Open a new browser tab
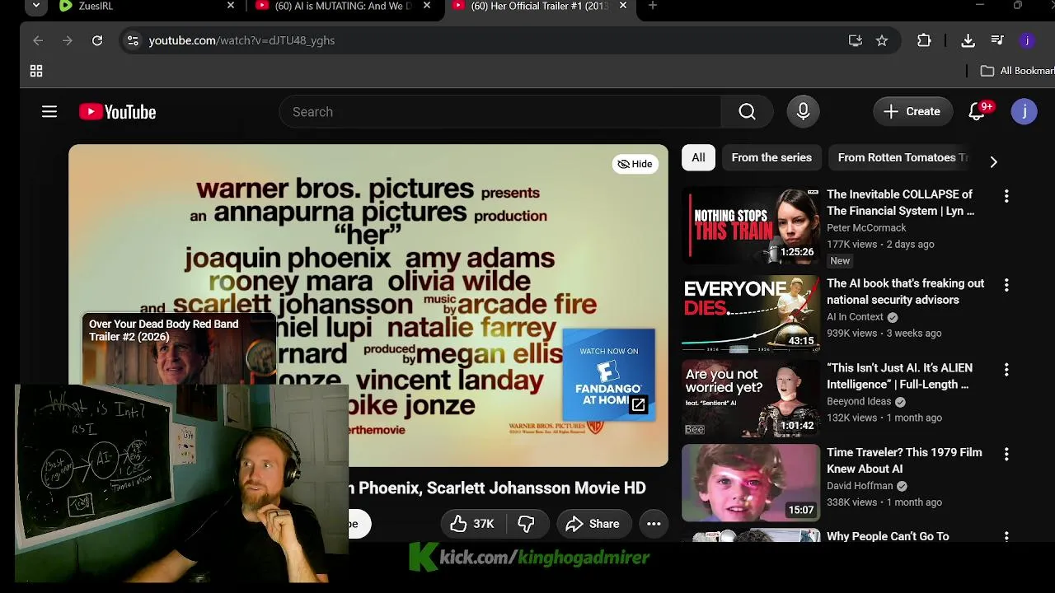The height and width of the screenshot is (593, 1055). click(x=653, y=6)
